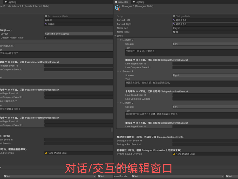Click Element 2 Line Begin Event Id field

[205, 126]
